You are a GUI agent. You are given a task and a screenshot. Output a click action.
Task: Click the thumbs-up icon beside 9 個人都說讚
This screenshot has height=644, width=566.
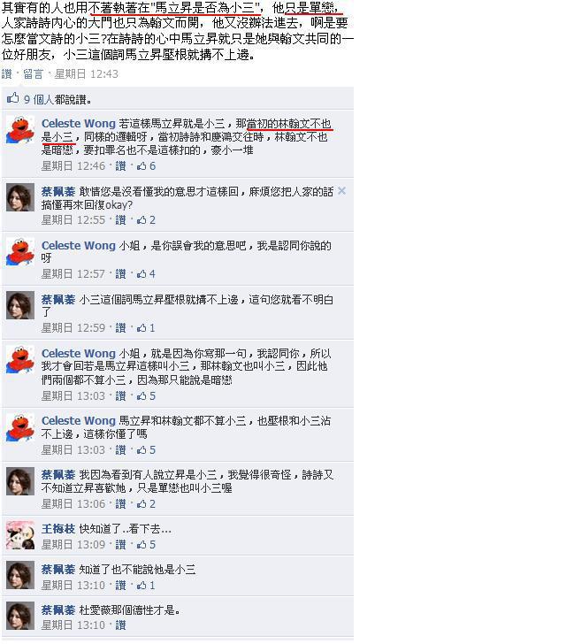tap(12, 98)
